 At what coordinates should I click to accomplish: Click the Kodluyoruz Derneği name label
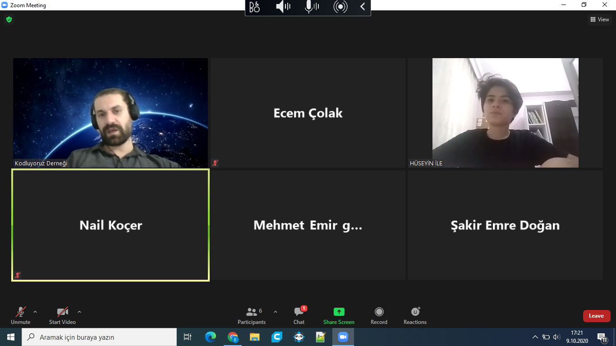[41, 163]
